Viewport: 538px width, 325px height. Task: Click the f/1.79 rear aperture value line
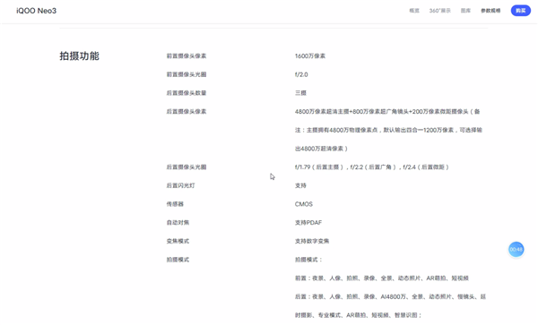pos(372,167)
